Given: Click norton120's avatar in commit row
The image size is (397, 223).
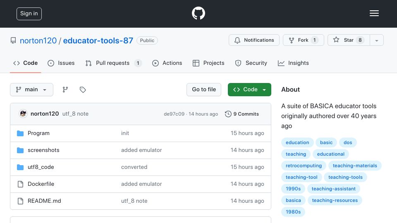Looking at the screenshot, I should (x=23, y=114).
